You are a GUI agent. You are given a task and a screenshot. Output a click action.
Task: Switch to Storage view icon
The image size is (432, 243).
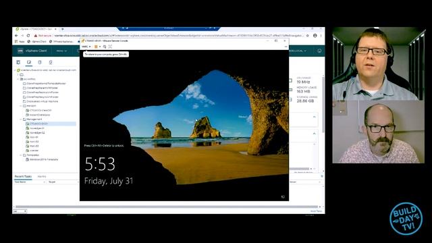coord(40,62)
